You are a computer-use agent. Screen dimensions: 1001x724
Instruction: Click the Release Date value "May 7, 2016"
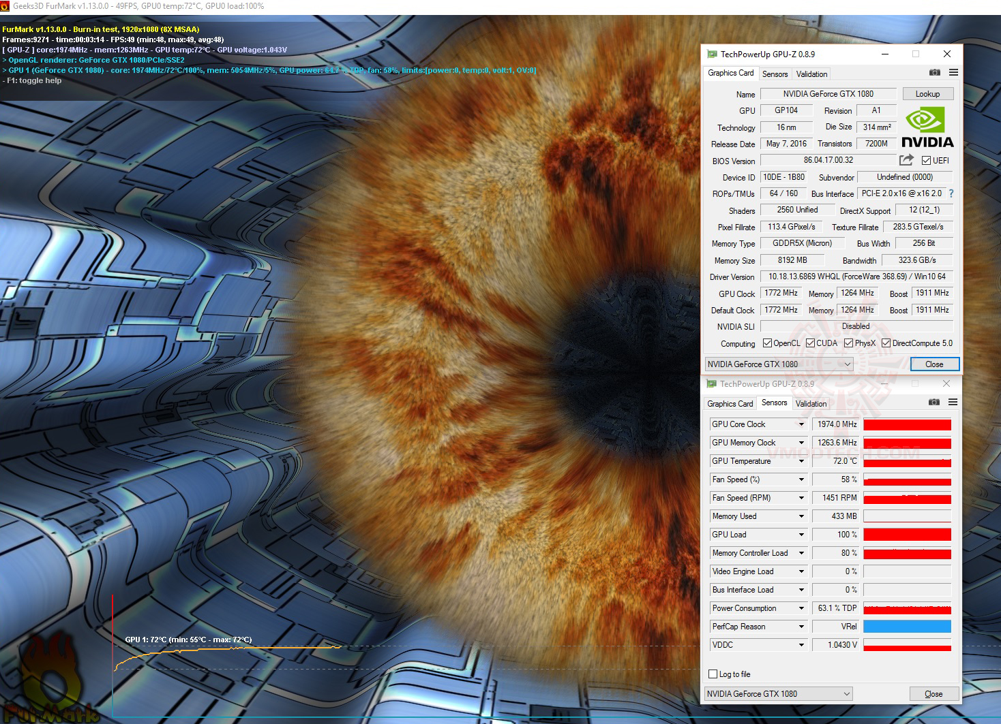click(787, 144)
